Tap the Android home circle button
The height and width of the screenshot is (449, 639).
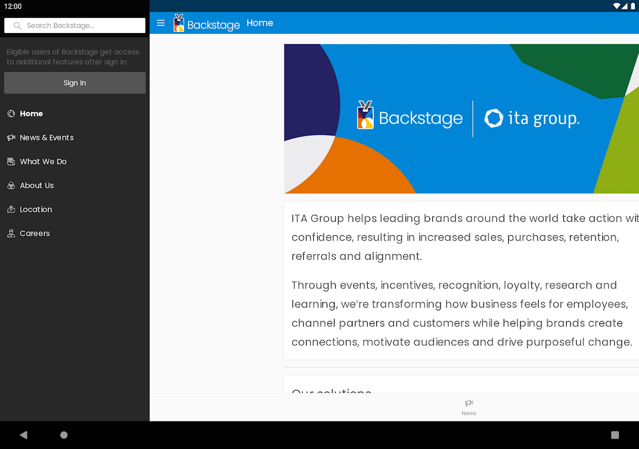(x=63, y=435)
